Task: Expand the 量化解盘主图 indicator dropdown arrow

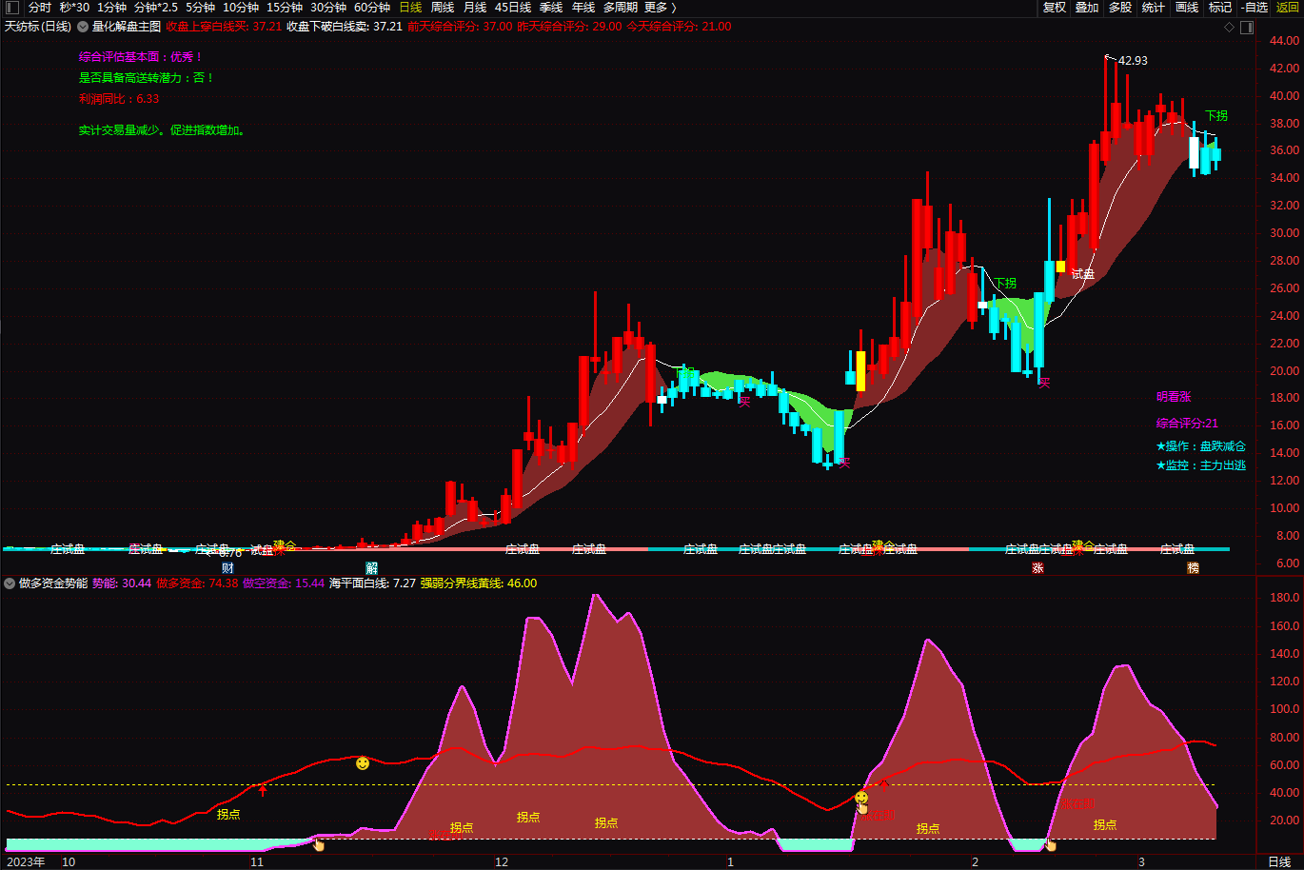Action: click(x=83, y=27)
